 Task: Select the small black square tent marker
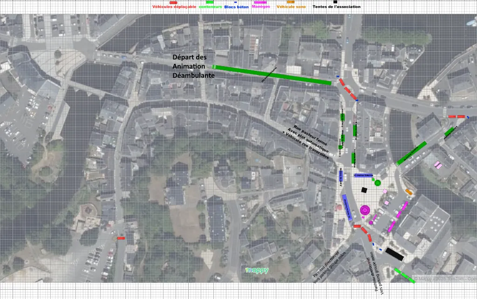tap(364, 190)
